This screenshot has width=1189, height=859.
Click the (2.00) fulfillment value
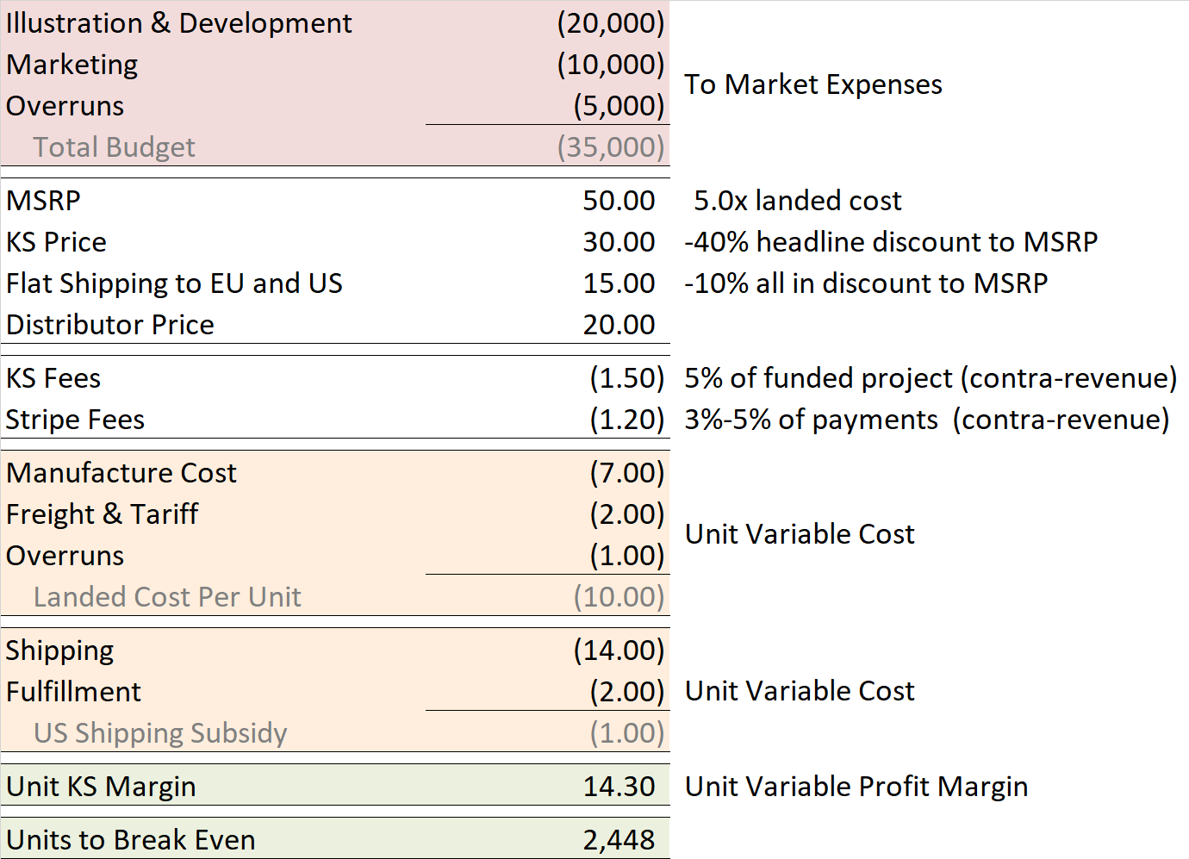click(x=627, y=692)
